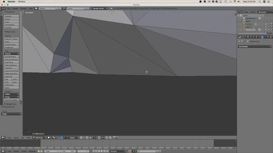Open the Delete dropdown under Remove
Viewport: 273px width, 153px height.
click(12, 94)
